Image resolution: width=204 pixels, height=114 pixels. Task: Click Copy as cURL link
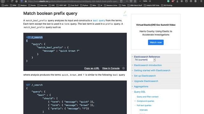92,68
